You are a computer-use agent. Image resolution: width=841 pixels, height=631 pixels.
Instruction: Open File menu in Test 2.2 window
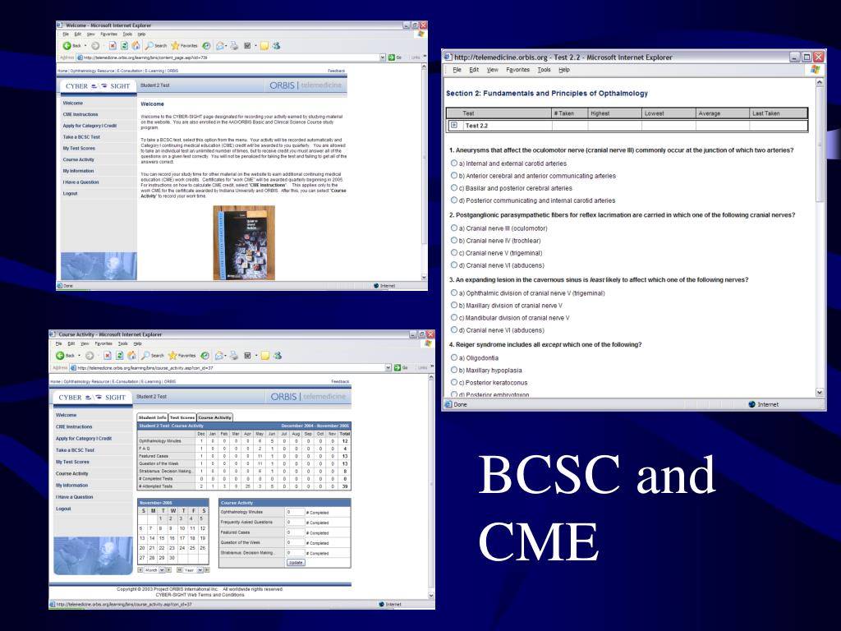tap(457, 70)
